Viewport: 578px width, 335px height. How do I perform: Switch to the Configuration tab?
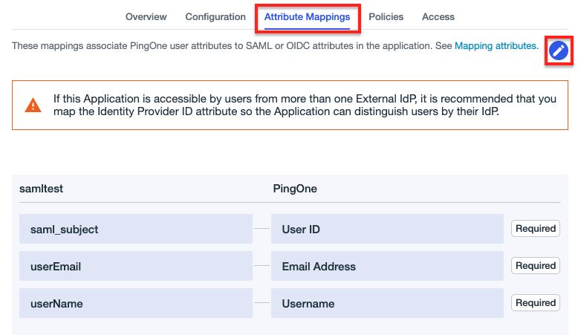point(215,16)
